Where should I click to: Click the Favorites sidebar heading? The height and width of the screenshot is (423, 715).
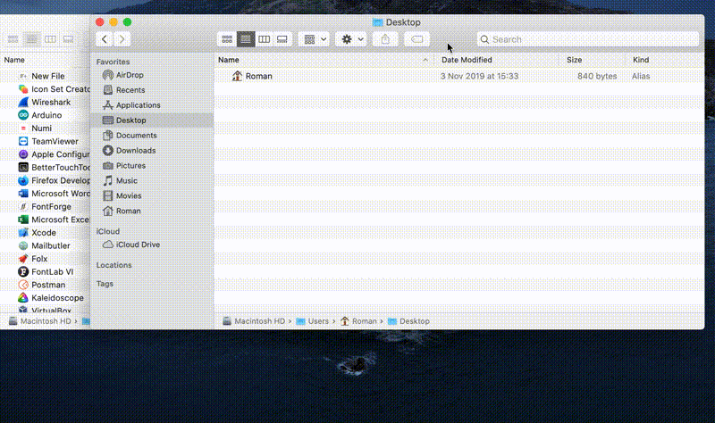tap(113, 62)
